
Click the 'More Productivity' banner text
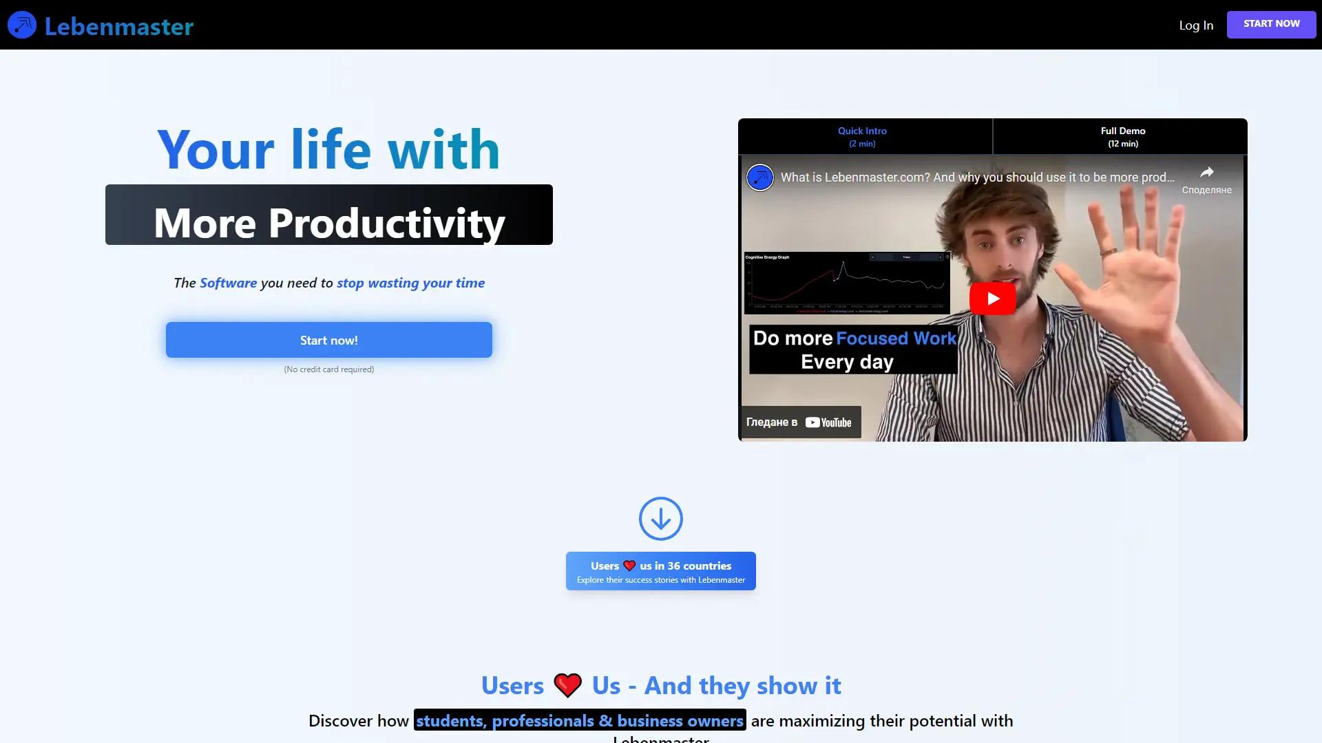pos(328,223)
